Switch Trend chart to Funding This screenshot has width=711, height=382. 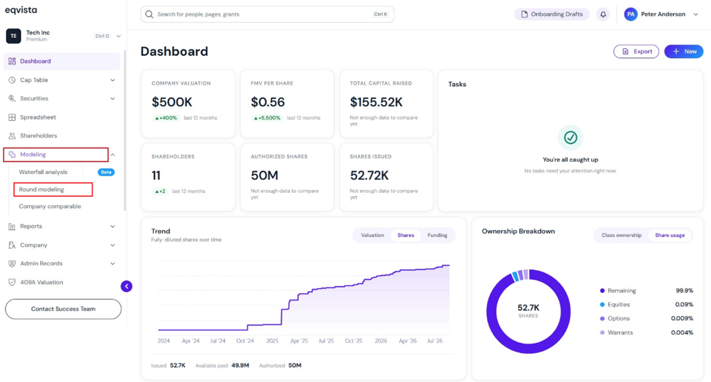pos(437,235)
